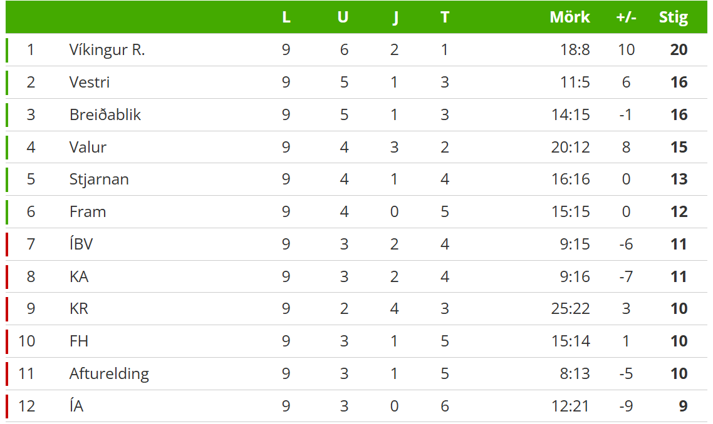The width and height of the screenshot is (713, 424).
Task: Open the KR team entry
Action: [79, 309]
